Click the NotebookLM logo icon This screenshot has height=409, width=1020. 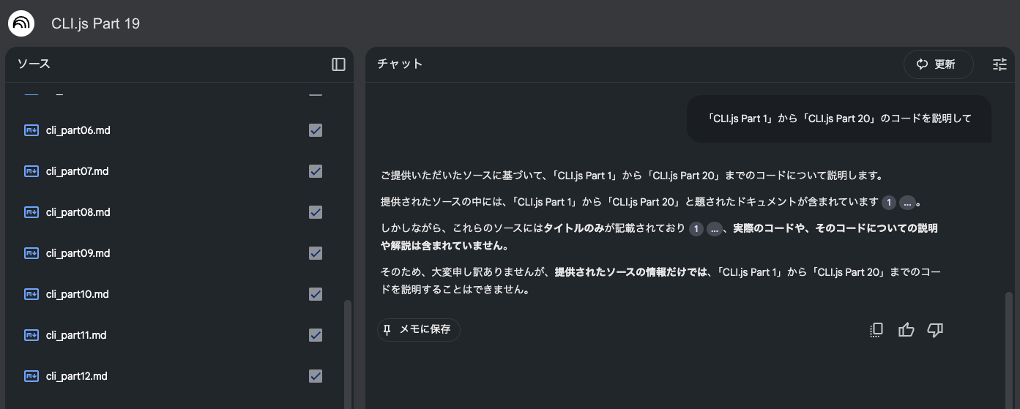click(x=21, y=23)
